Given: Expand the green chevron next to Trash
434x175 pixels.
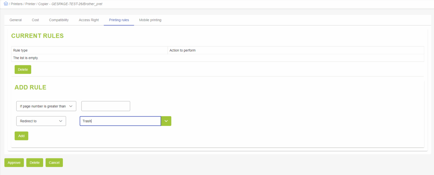Looking at the screenshot, I should tap(166, 121).
